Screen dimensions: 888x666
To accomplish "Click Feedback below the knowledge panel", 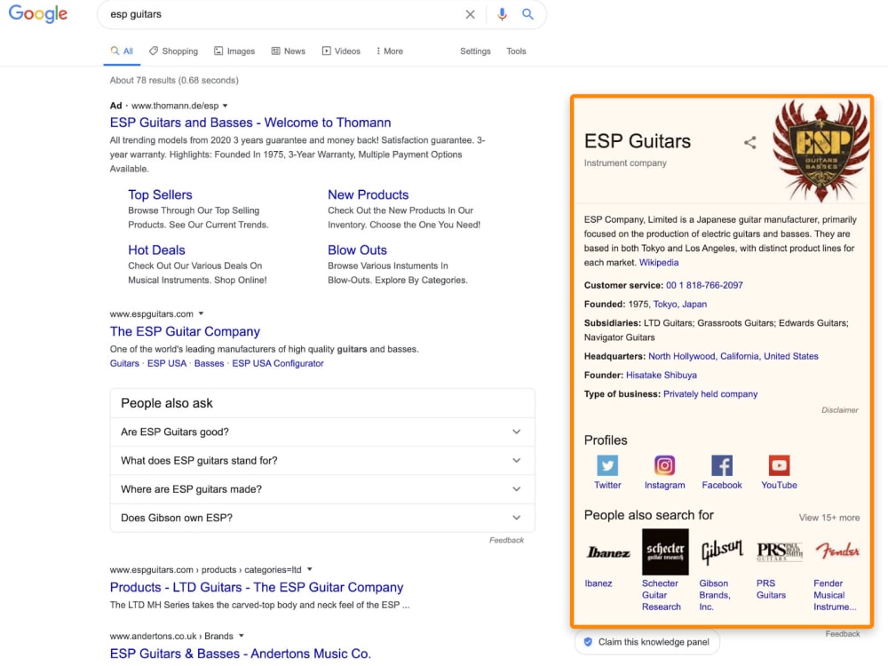I will [x=842, y=634].
